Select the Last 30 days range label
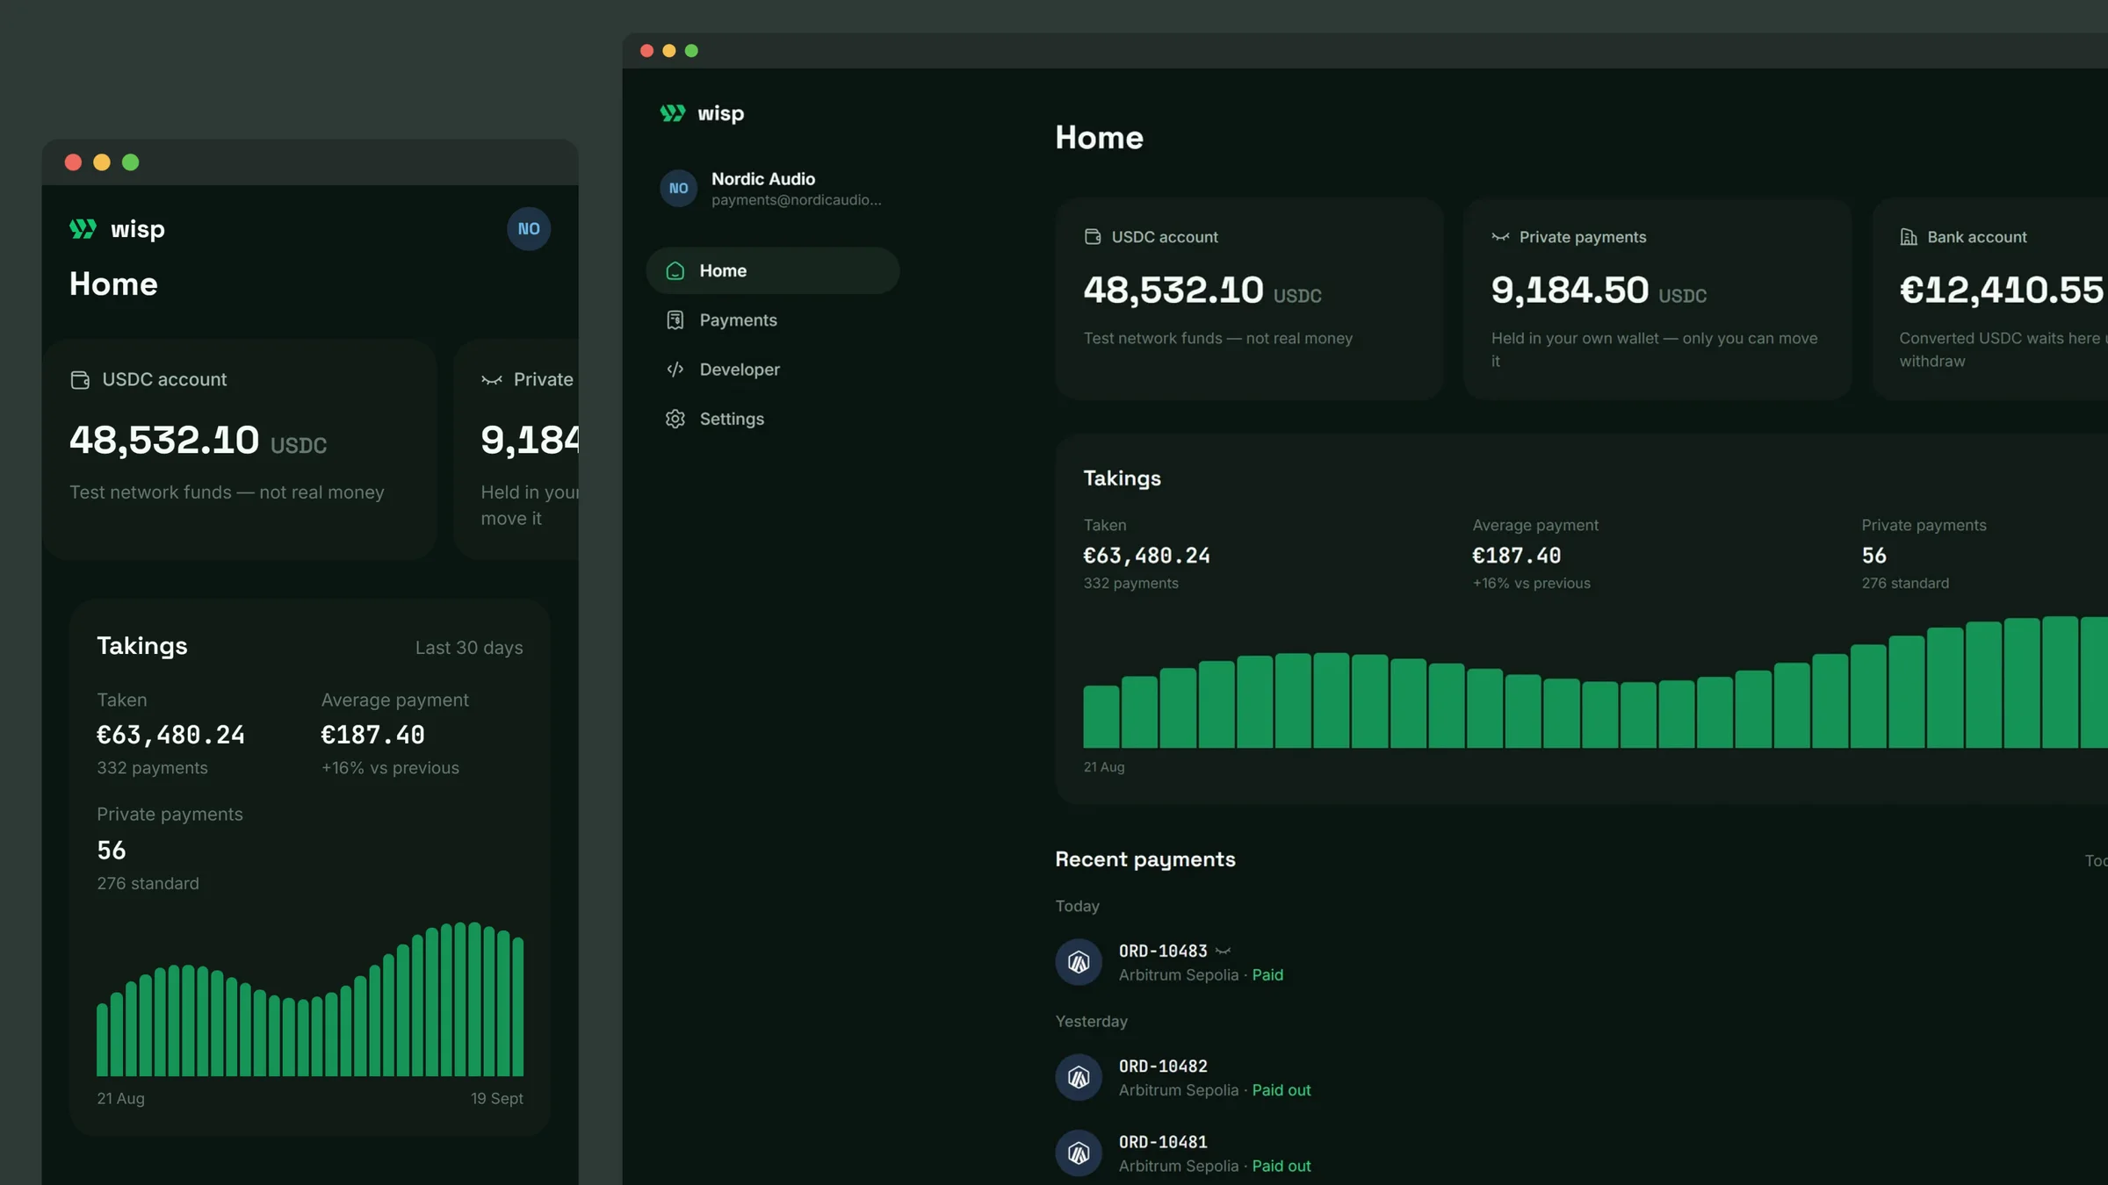 469,648
